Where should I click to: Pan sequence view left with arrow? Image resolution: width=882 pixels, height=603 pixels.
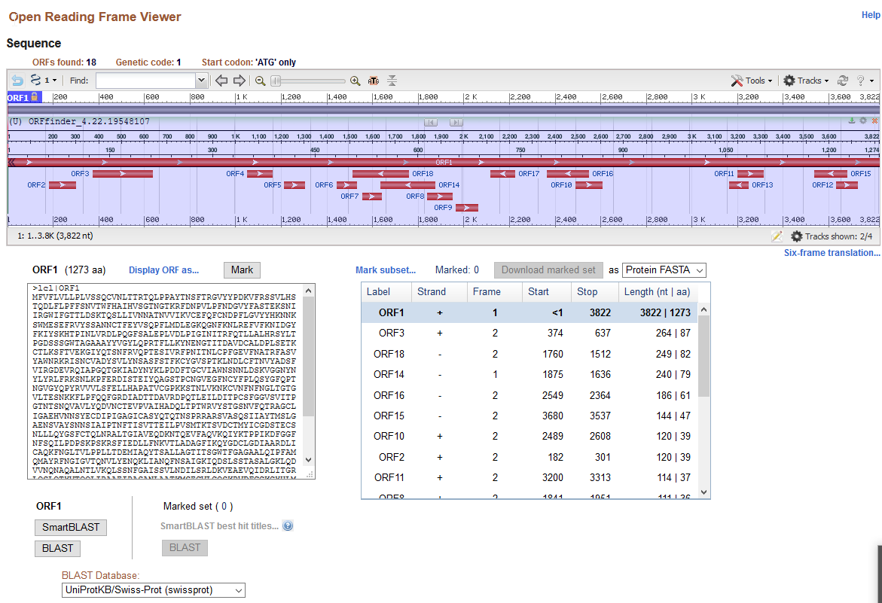(x=221, y=81)
